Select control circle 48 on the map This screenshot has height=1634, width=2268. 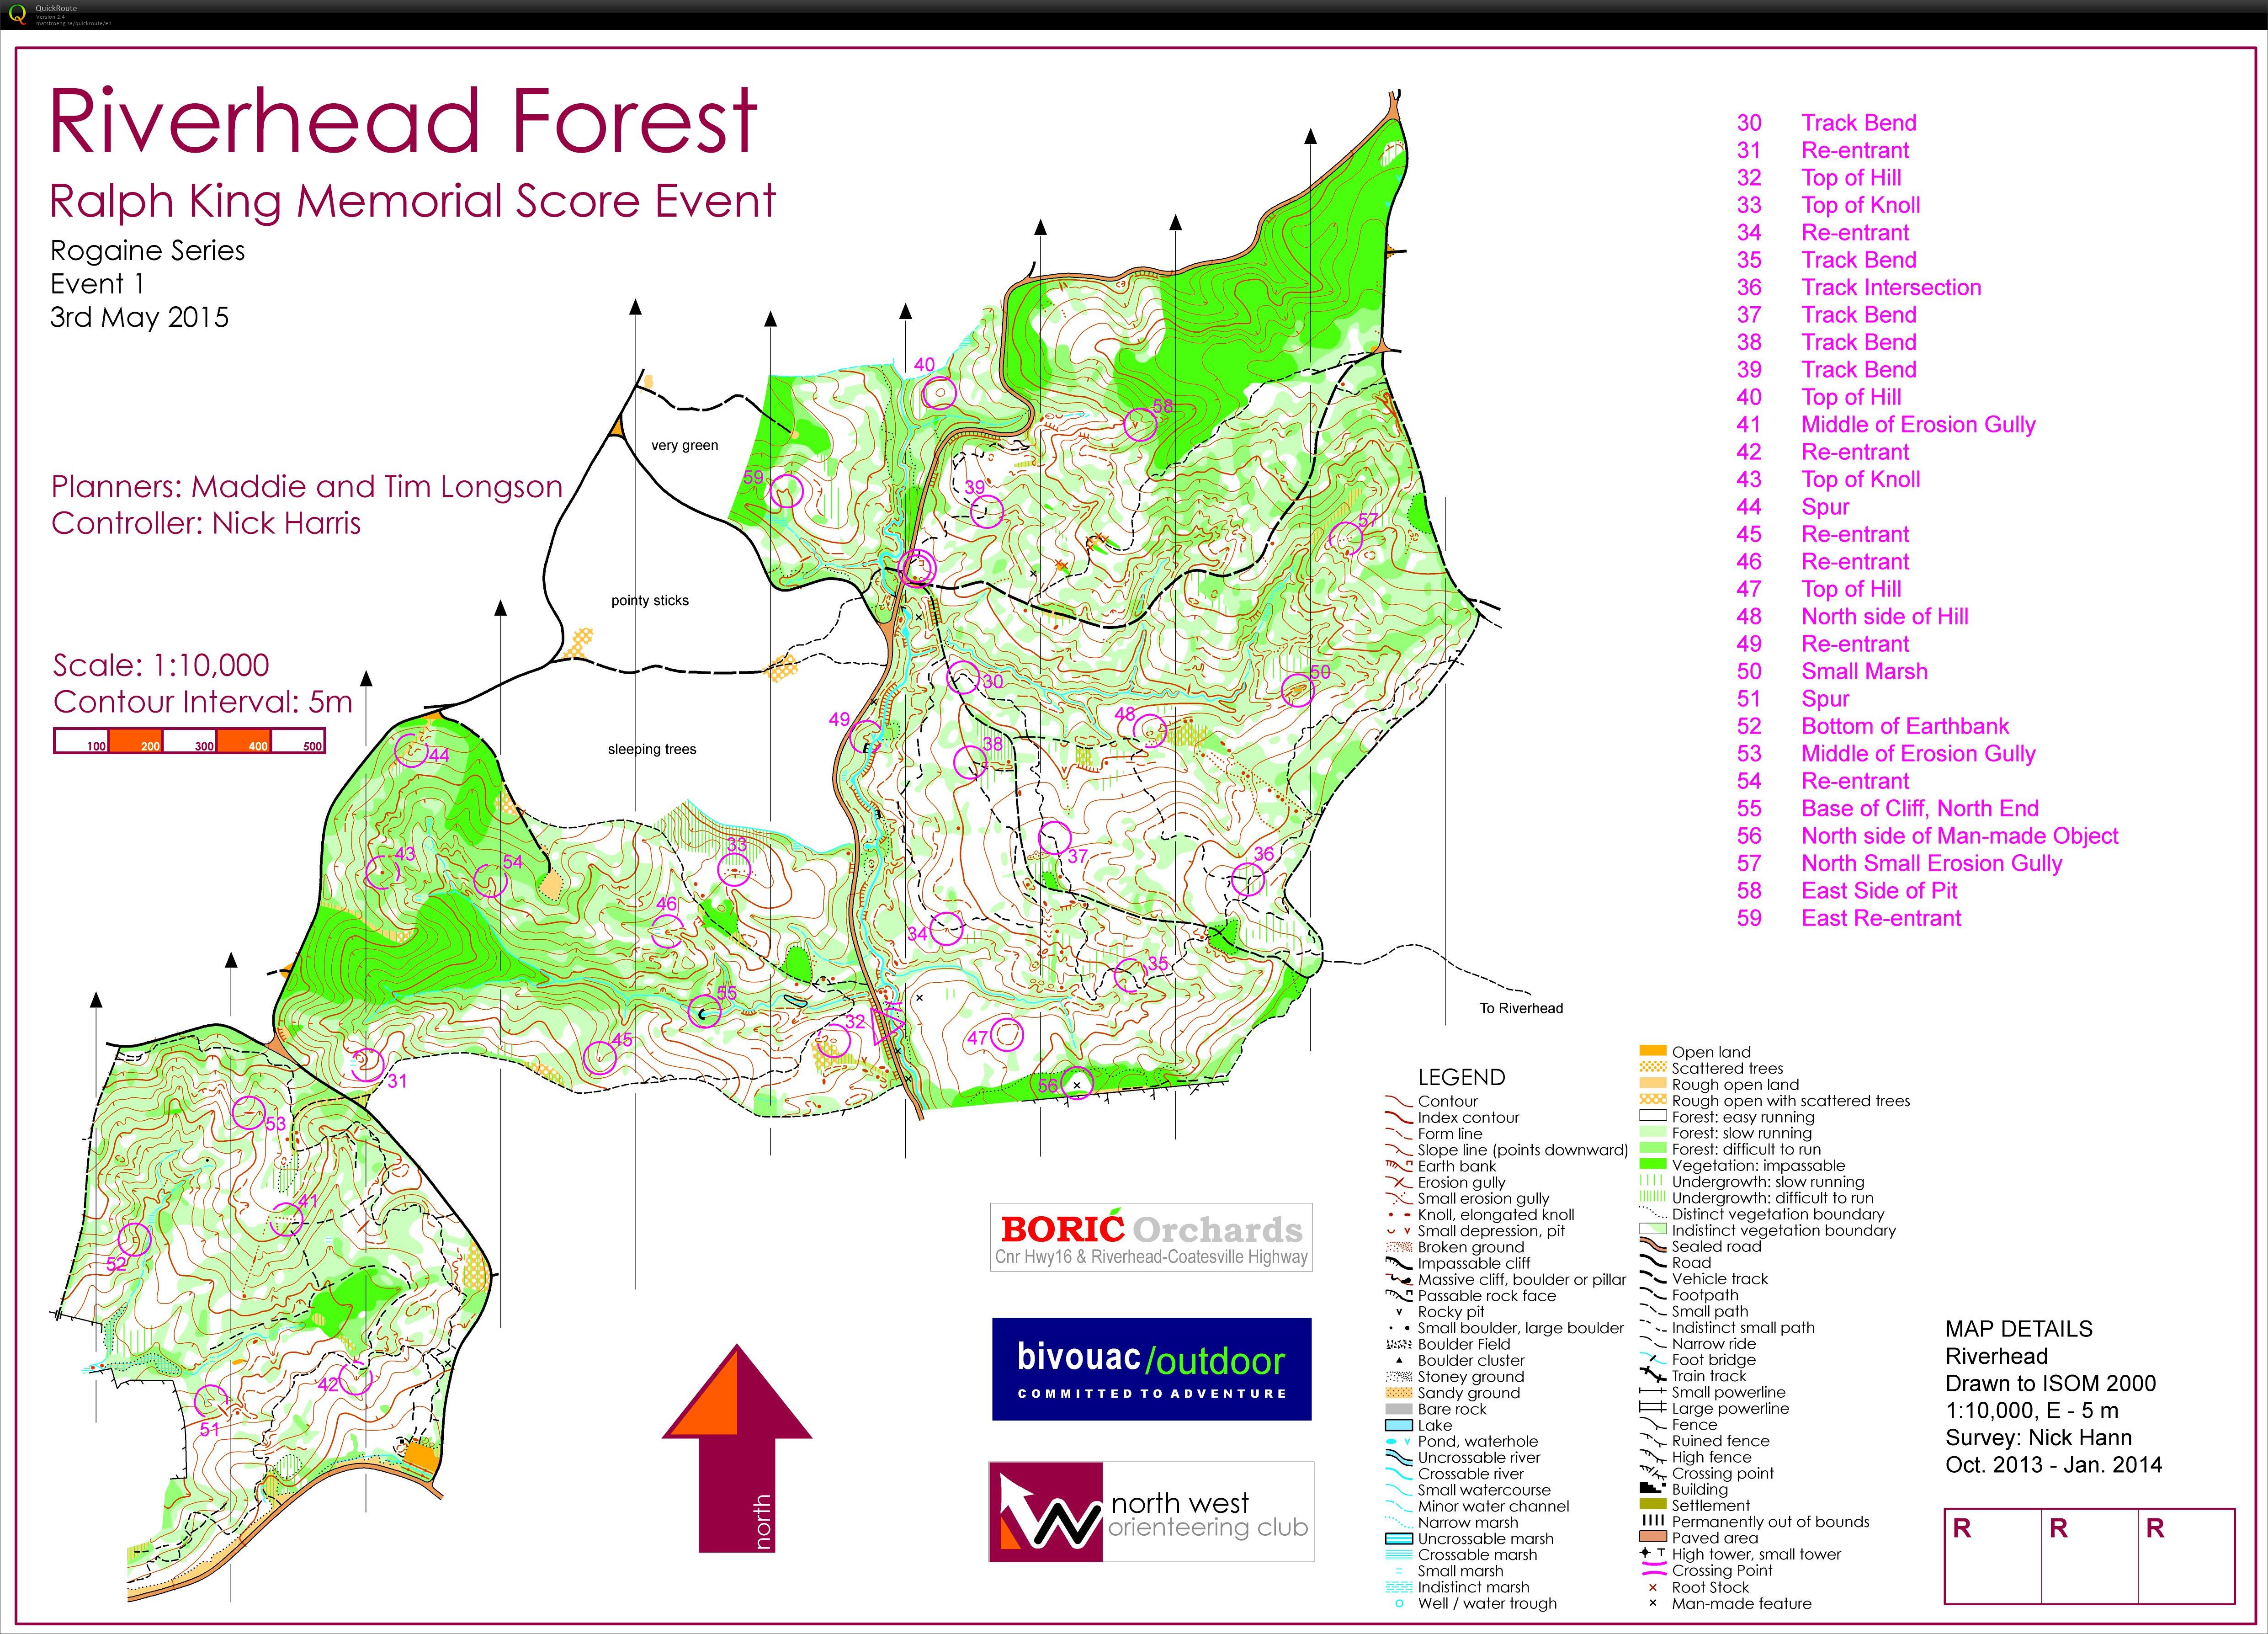click(x=1150, y=731)
